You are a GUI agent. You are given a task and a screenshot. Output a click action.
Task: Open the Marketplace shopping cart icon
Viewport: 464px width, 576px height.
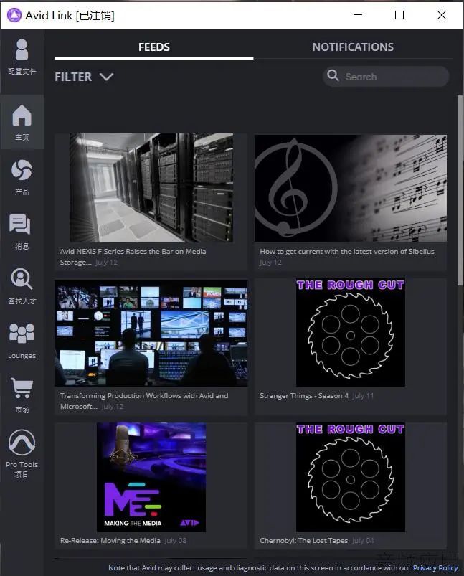22,387
